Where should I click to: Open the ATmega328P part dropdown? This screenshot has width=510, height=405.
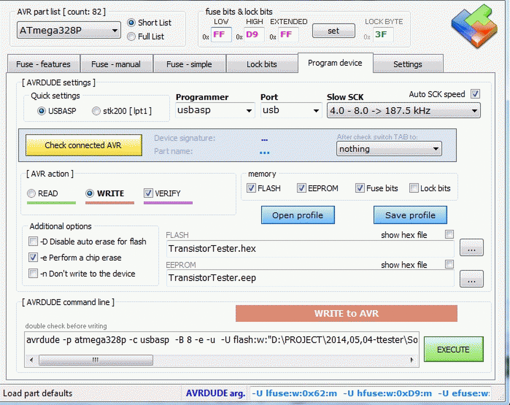click(69, 30)
